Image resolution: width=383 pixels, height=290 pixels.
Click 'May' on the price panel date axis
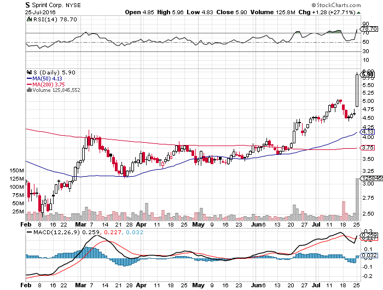(198, 224)
